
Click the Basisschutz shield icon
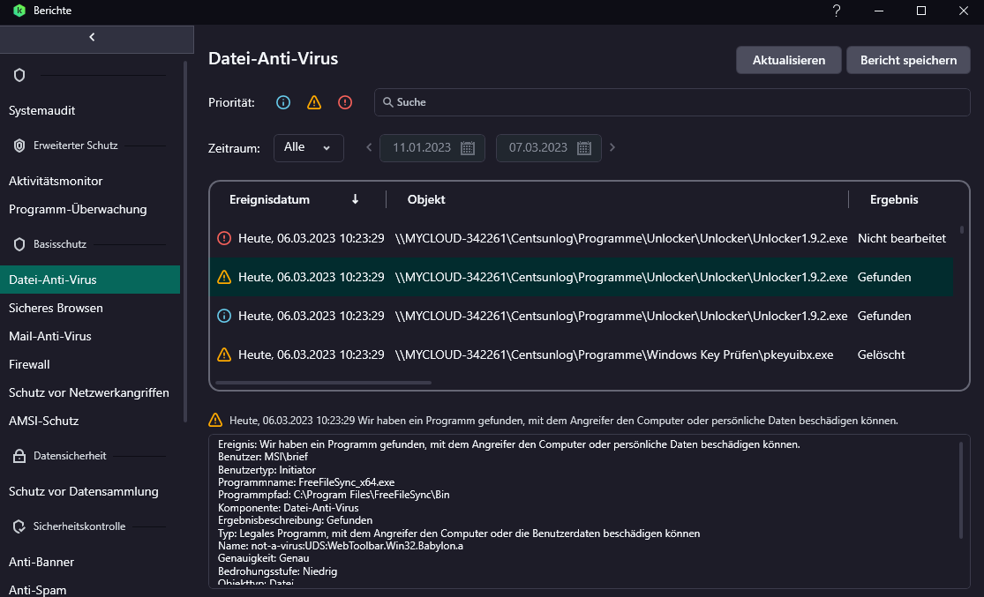(19, 244)
